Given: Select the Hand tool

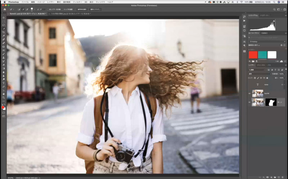Looking at the screenshot, I should (4, 94).
